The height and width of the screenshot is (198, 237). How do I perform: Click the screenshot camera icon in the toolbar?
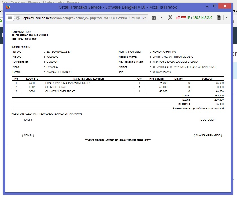[154, 17]
